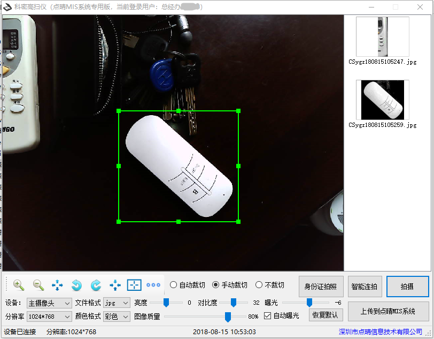The width and height of the screenshot is (434, 339).
Task: Open the 设备 camera dropdown
Action: pos(49,303)
